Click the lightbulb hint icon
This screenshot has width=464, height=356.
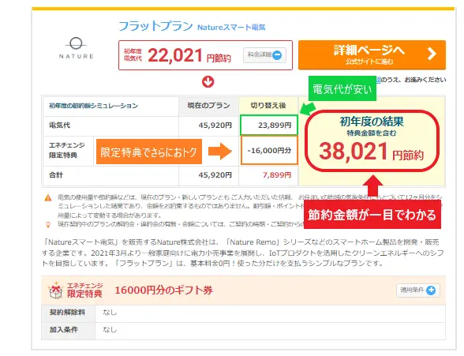[x=48, y=225]
